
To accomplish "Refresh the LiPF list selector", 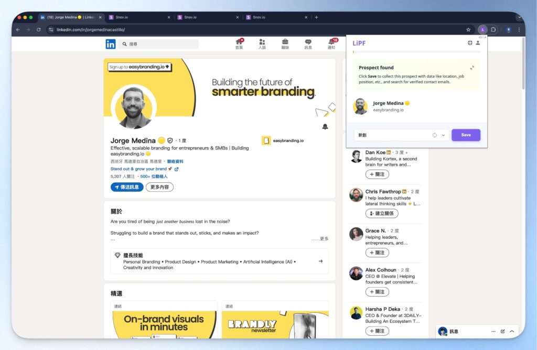I will pos(435,135).
